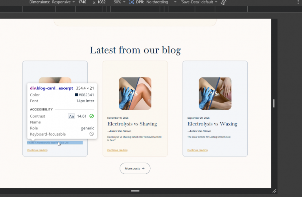The width and height of the screenshot is (302, 197).
Task: Grab the bottom-edge viewport resize handle
Action: (x=135, y=191)
